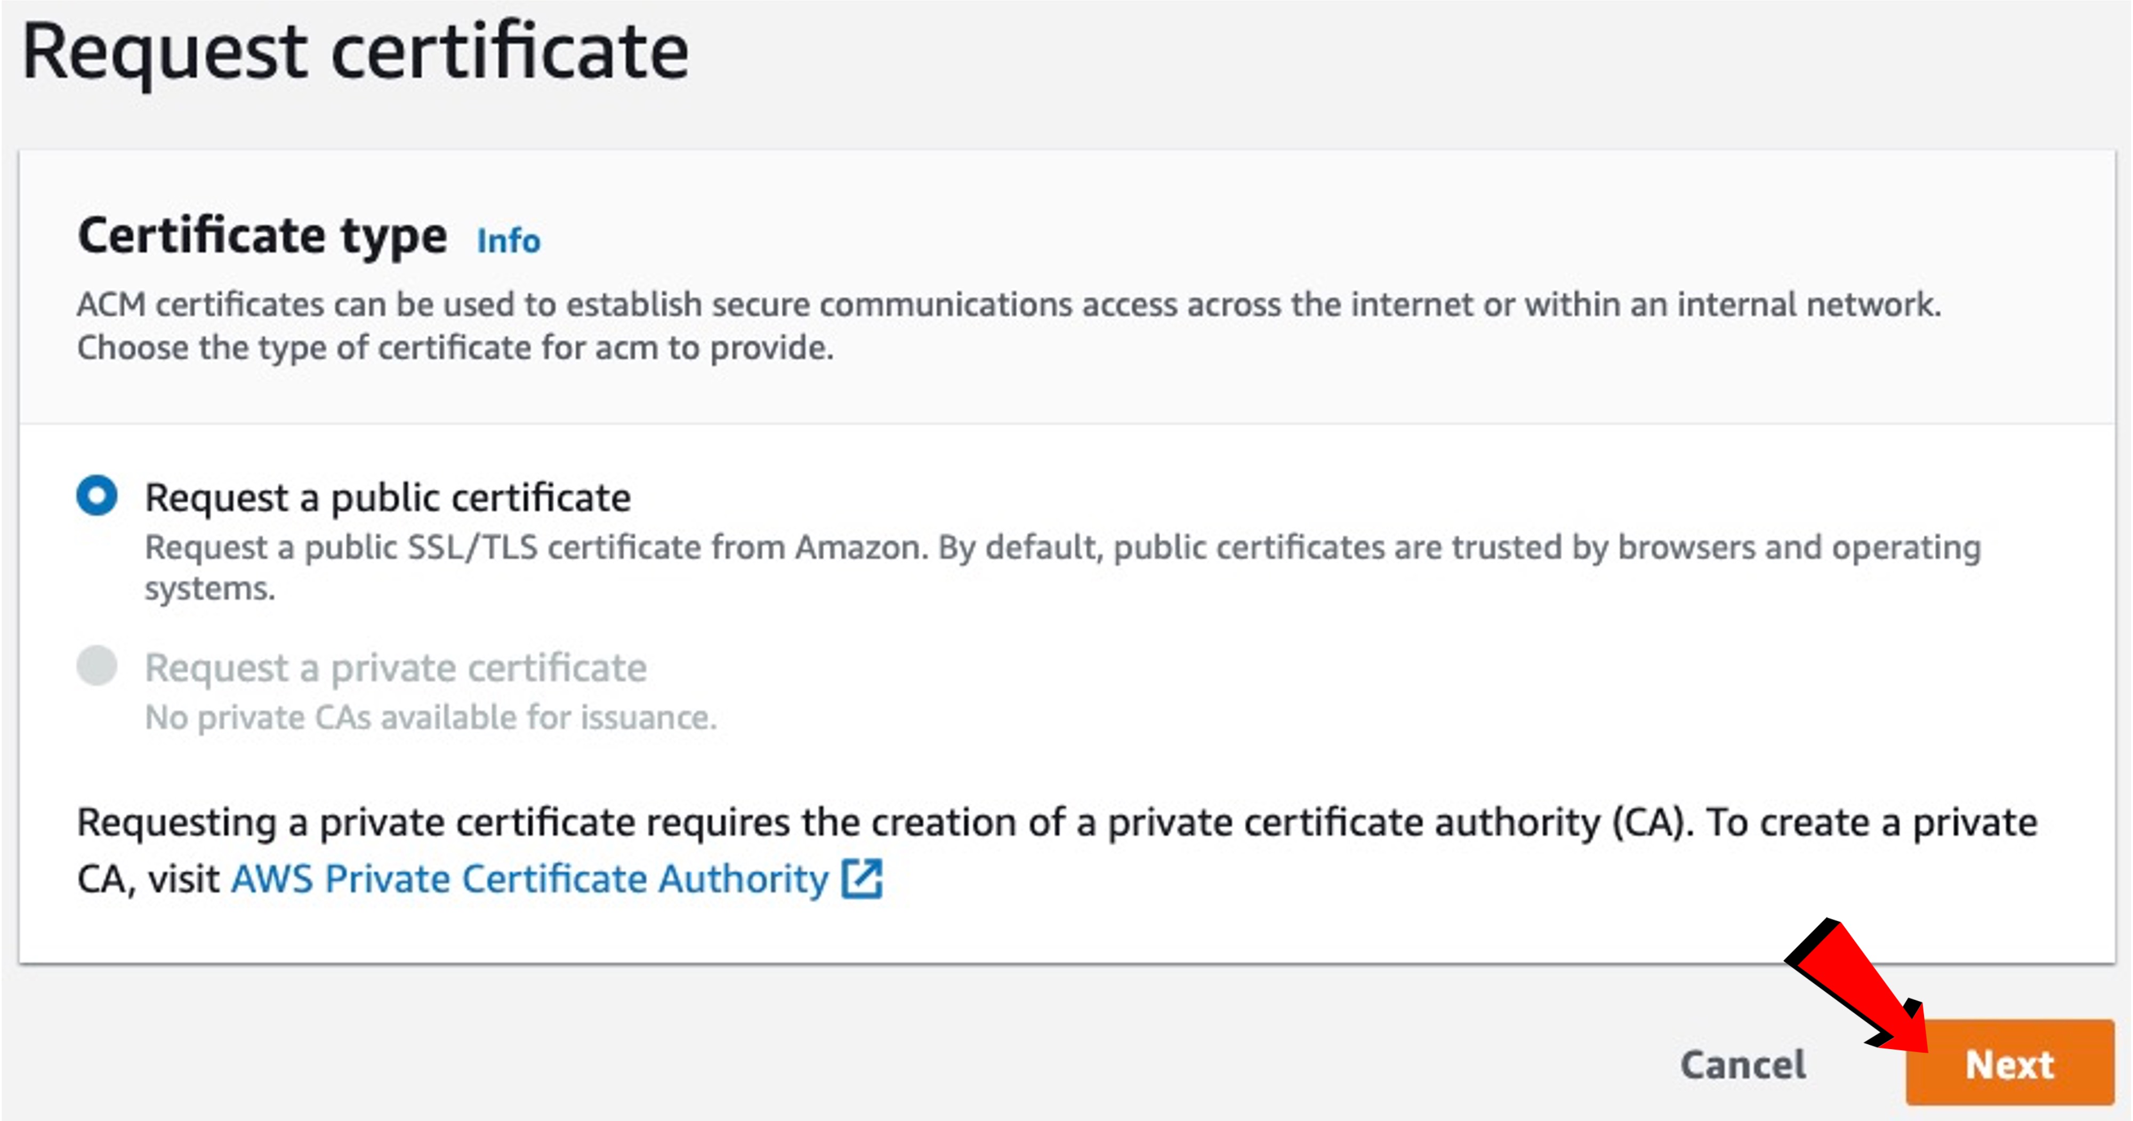This screenshot has width=2133, height=1121.
Task: Click the 'Request a private certificate' label text
Action: pos(396,667)
